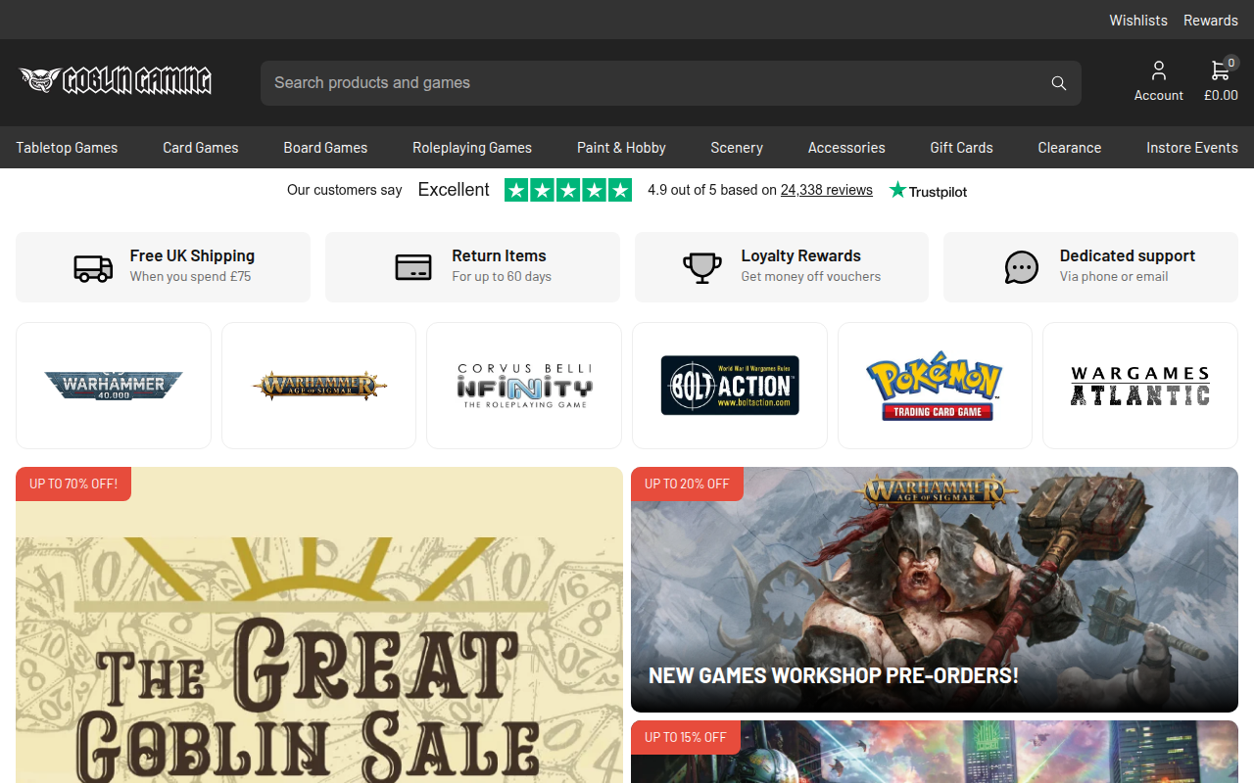Open the Gift Cards menu
The height and width of the screenshot is (783, 1254).
click(x=961, y=148)
